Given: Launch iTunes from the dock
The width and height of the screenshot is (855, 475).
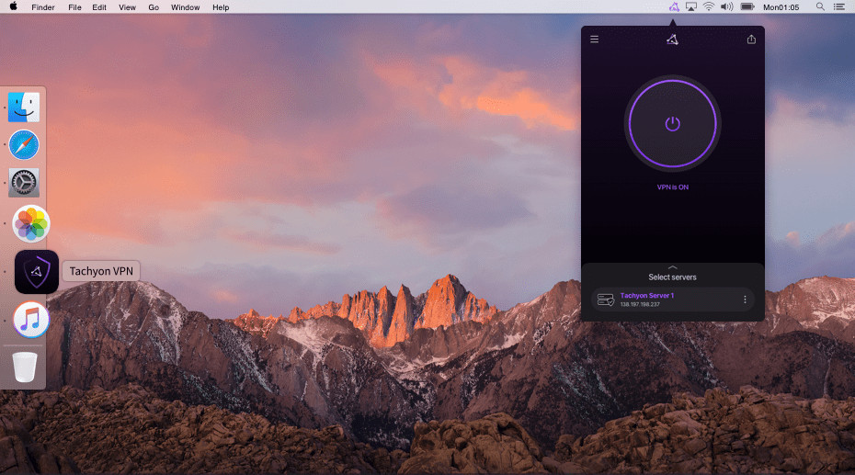Looking at the screenshot, I should 31,322.
